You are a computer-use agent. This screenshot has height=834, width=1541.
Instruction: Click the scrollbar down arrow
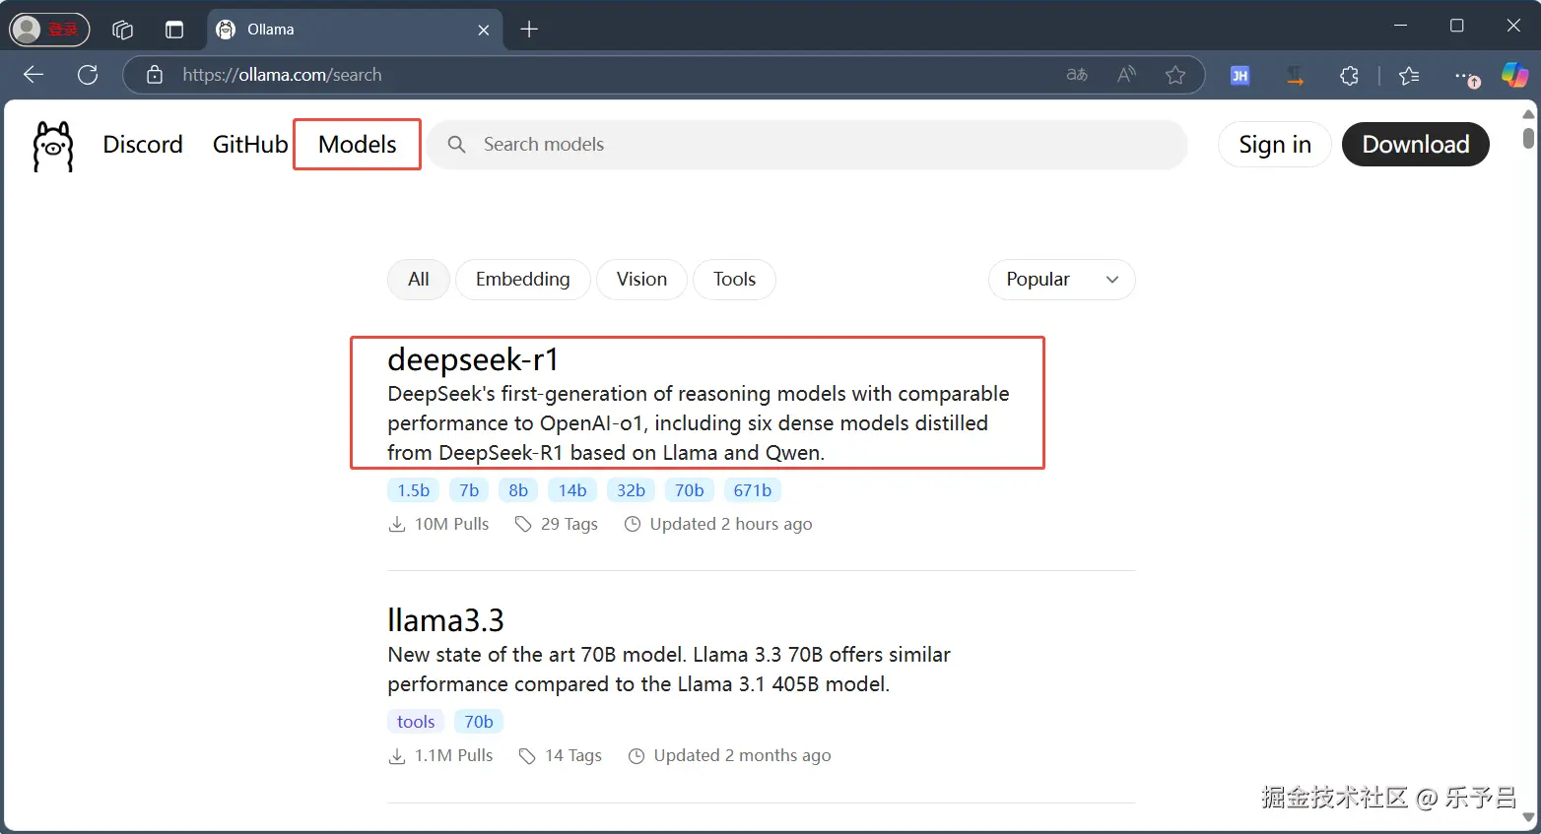coord(1528,817)
